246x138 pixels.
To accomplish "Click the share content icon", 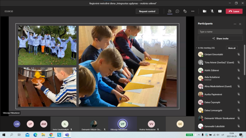I will tap(220, 11).
